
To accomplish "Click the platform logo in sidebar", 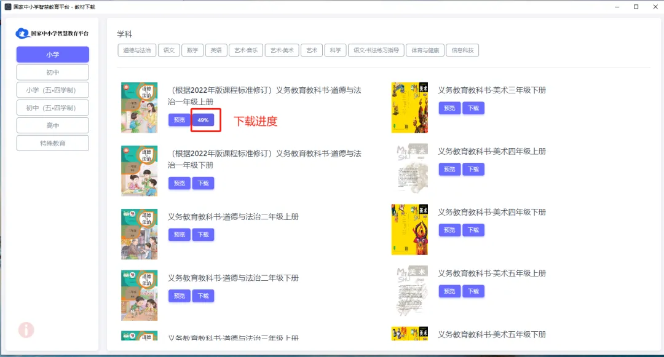I will (x=52, y=33).
